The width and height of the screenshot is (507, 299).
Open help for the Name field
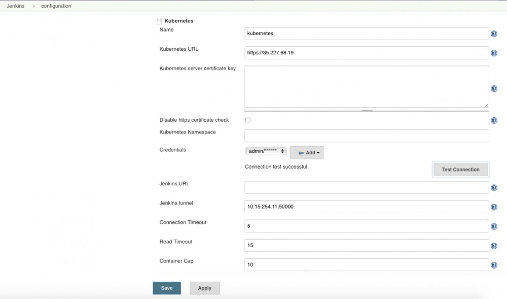[494, 34]
